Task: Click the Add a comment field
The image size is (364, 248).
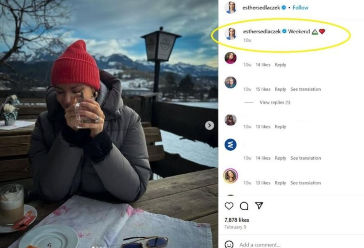Action: (270, 244)
